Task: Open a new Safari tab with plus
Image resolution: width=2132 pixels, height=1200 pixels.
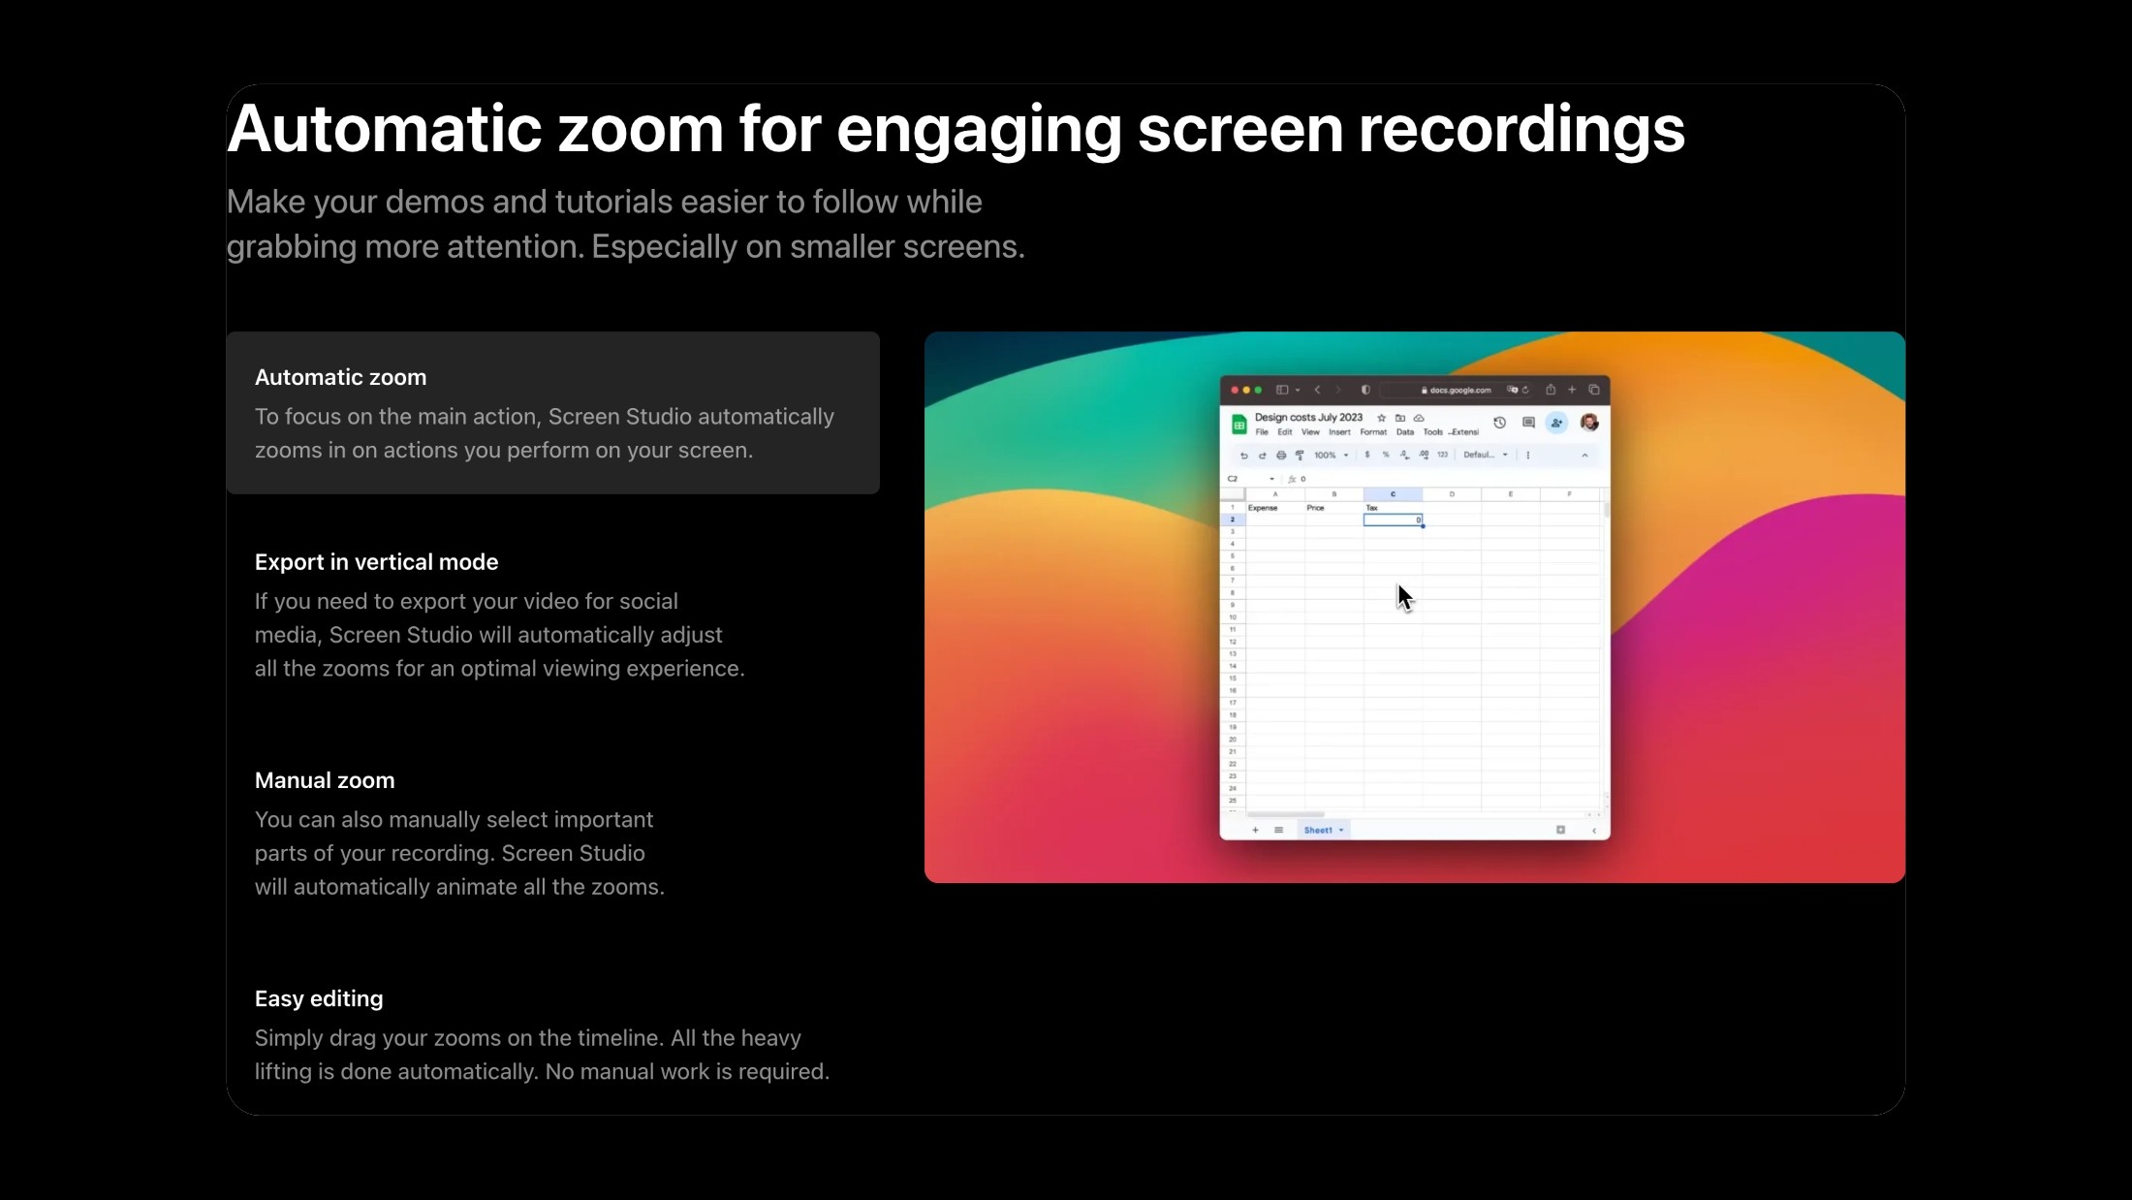Action: (x=1572, y=390)
